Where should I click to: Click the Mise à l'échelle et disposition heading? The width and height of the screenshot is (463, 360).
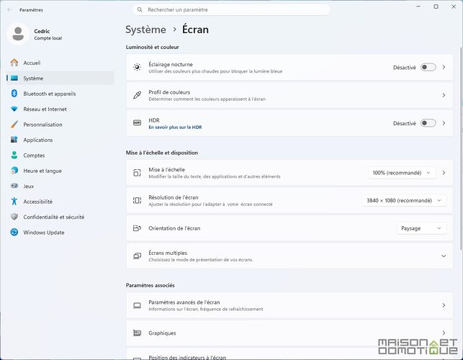[162, 153]
